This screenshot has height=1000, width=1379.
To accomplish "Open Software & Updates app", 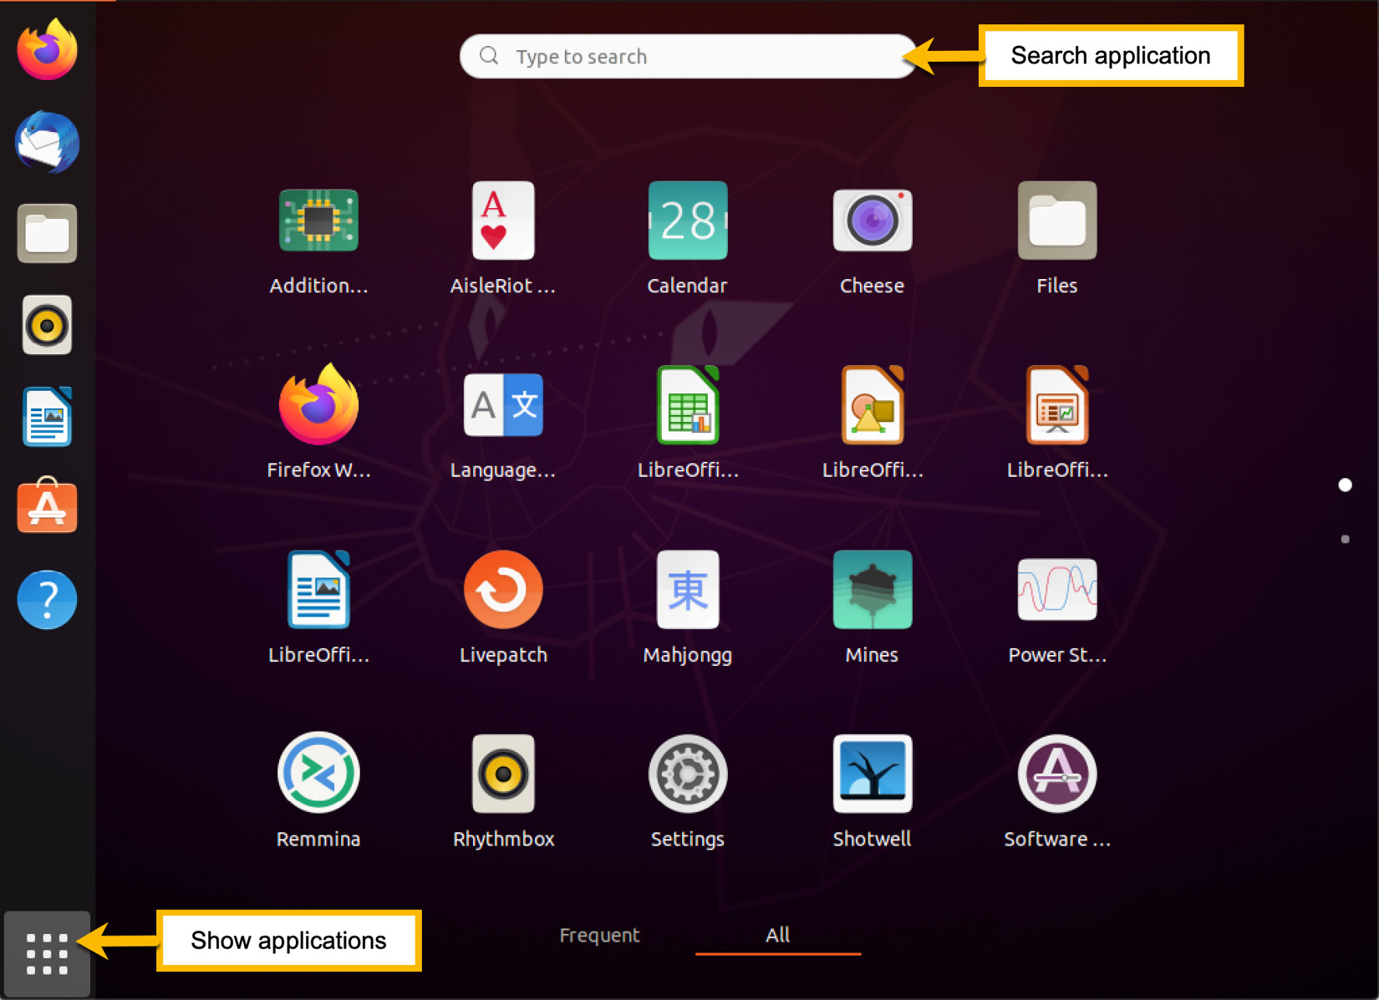I will pyautogui.click(x=1057, y=774).
